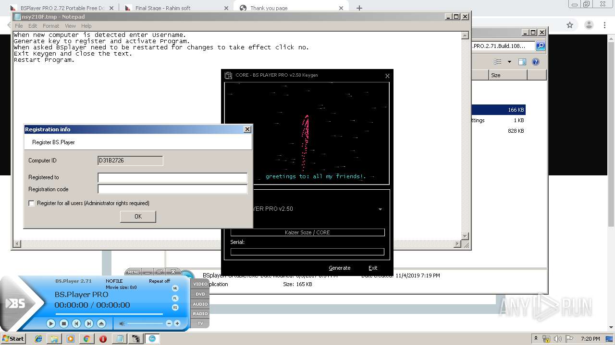Switch to the TV tab in BS.Player
615x345 pixels.
pos(200,323)
